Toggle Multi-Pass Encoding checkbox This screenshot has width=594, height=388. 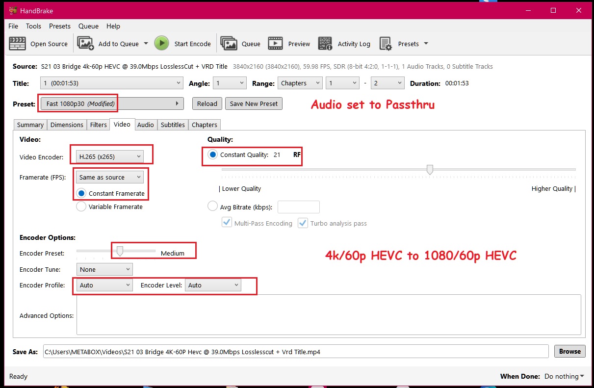[x=227, y=223]
